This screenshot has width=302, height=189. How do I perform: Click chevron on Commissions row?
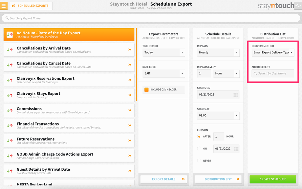[x=130, y=110]
